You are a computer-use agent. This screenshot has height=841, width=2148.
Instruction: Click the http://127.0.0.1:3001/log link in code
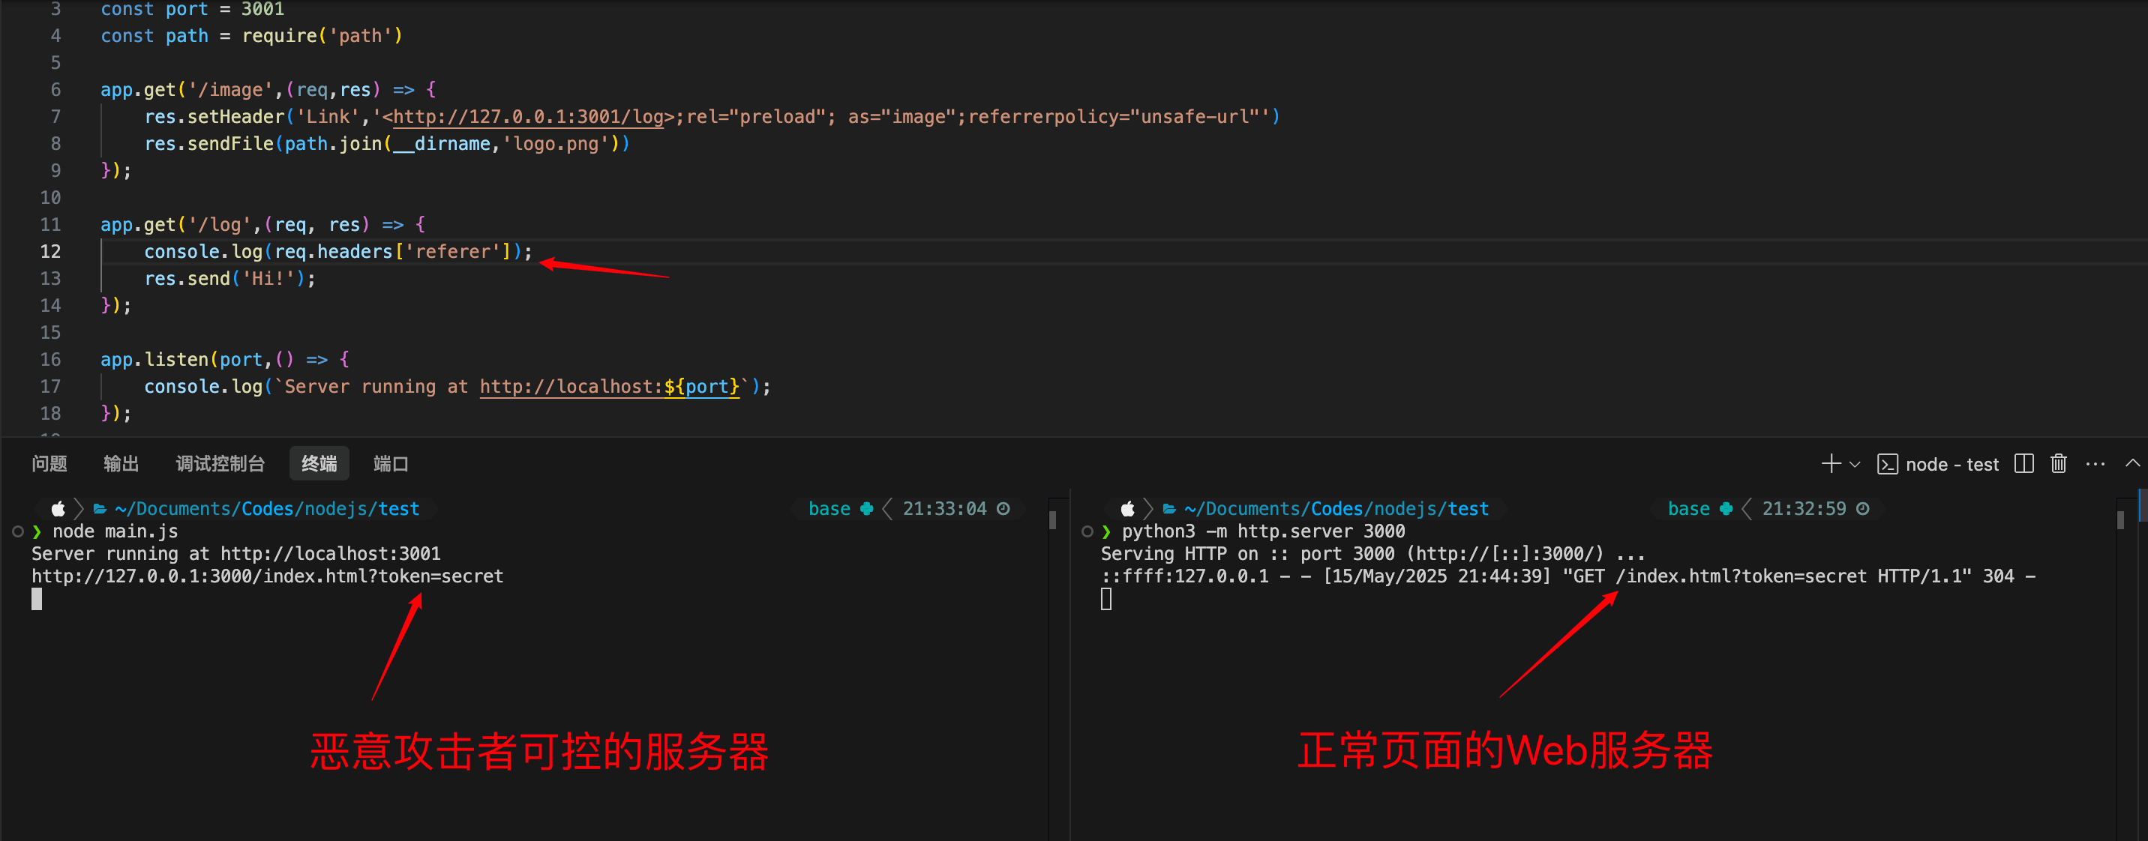pyautogui.click(x=527, y=117)
